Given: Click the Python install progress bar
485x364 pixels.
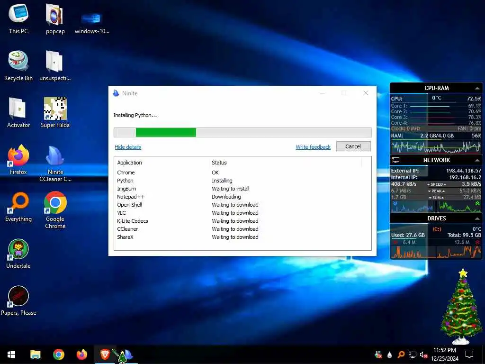Looking at the screenshot, I should coord(242,132).
